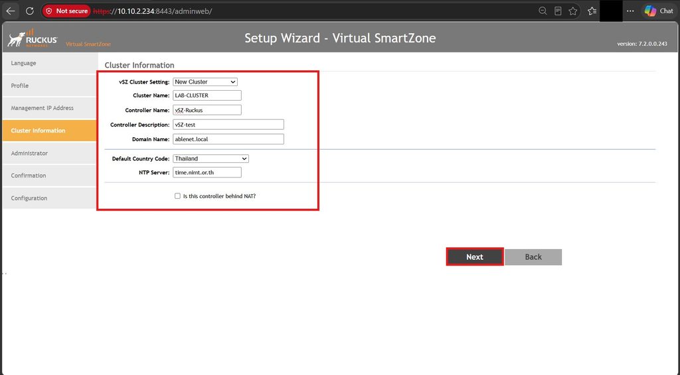Click the 'Is this controller behind NAT?' label

tap(219, 196)
